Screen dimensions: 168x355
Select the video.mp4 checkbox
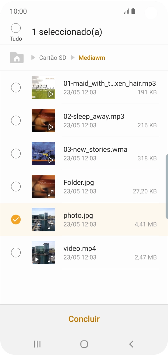pyautogui.click(x=16, y=253)
